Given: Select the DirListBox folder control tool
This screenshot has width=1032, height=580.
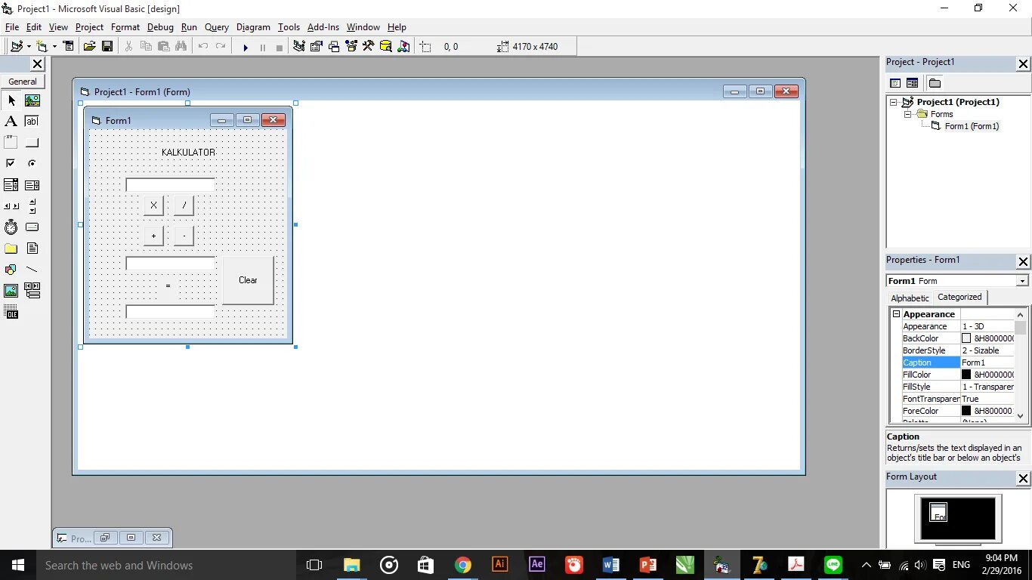Looking at the screenshot, I should 11,248.
